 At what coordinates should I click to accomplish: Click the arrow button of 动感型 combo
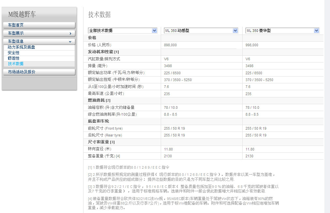click(235, 31)
